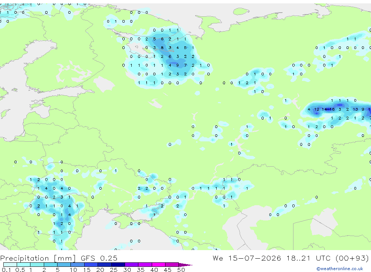Click the purple arrow tip above 50
This screenshot has width=371, height=272.
pyautogui.click(x=185, y=265)
